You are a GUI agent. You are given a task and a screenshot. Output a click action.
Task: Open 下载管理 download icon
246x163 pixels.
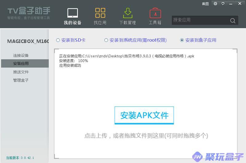(128, 13)
